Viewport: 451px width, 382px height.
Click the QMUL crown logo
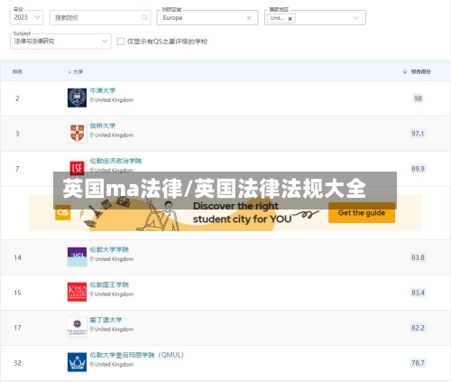tap(77, 362)
